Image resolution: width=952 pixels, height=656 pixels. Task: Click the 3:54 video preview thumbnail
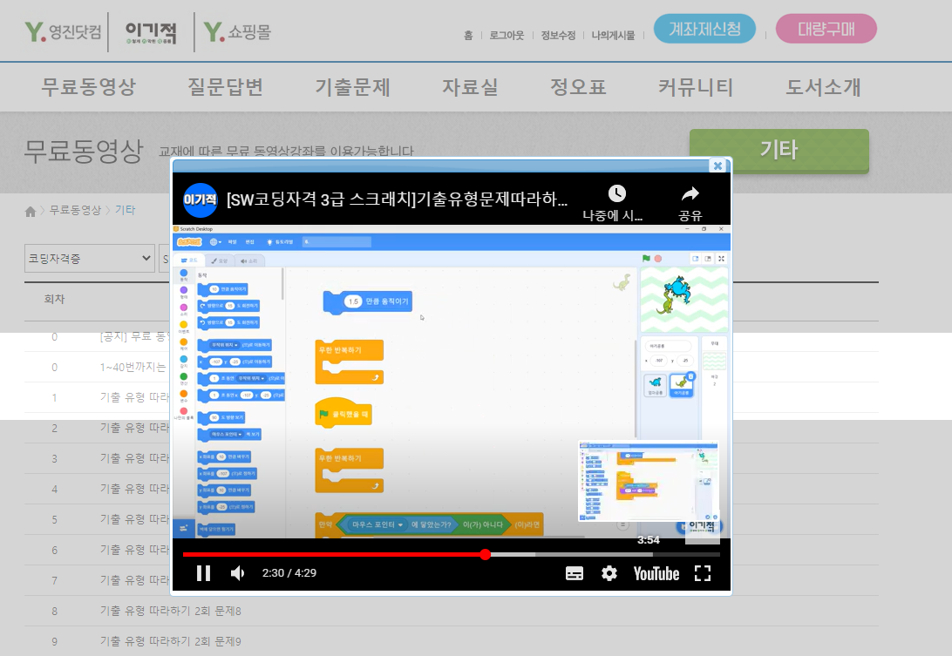[649, 481]
